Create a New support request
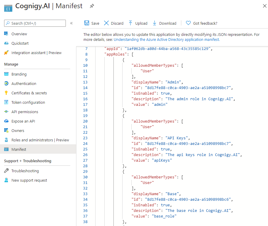 29,180
